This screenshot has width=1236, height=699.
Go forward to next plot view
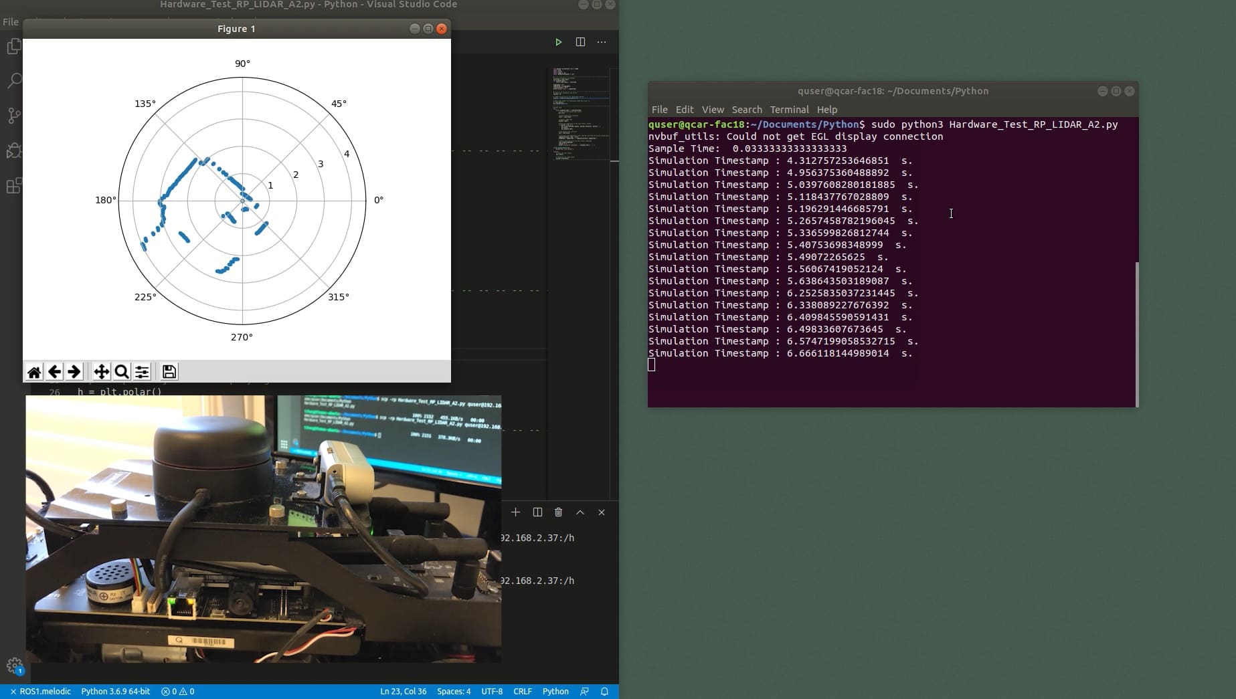pos(74,372)
